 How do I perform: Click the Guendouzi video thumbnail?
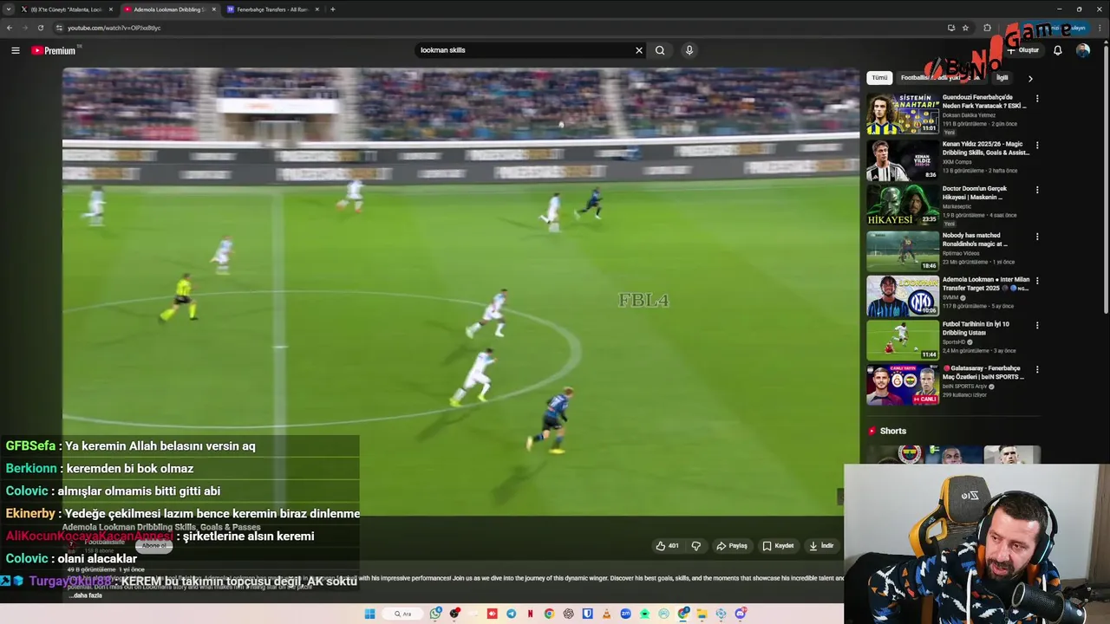coord(903,114)
